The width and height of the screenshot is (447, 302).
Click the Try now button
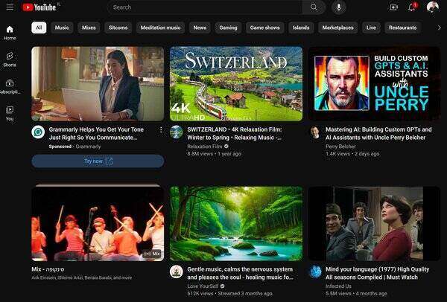pos(98,161)
